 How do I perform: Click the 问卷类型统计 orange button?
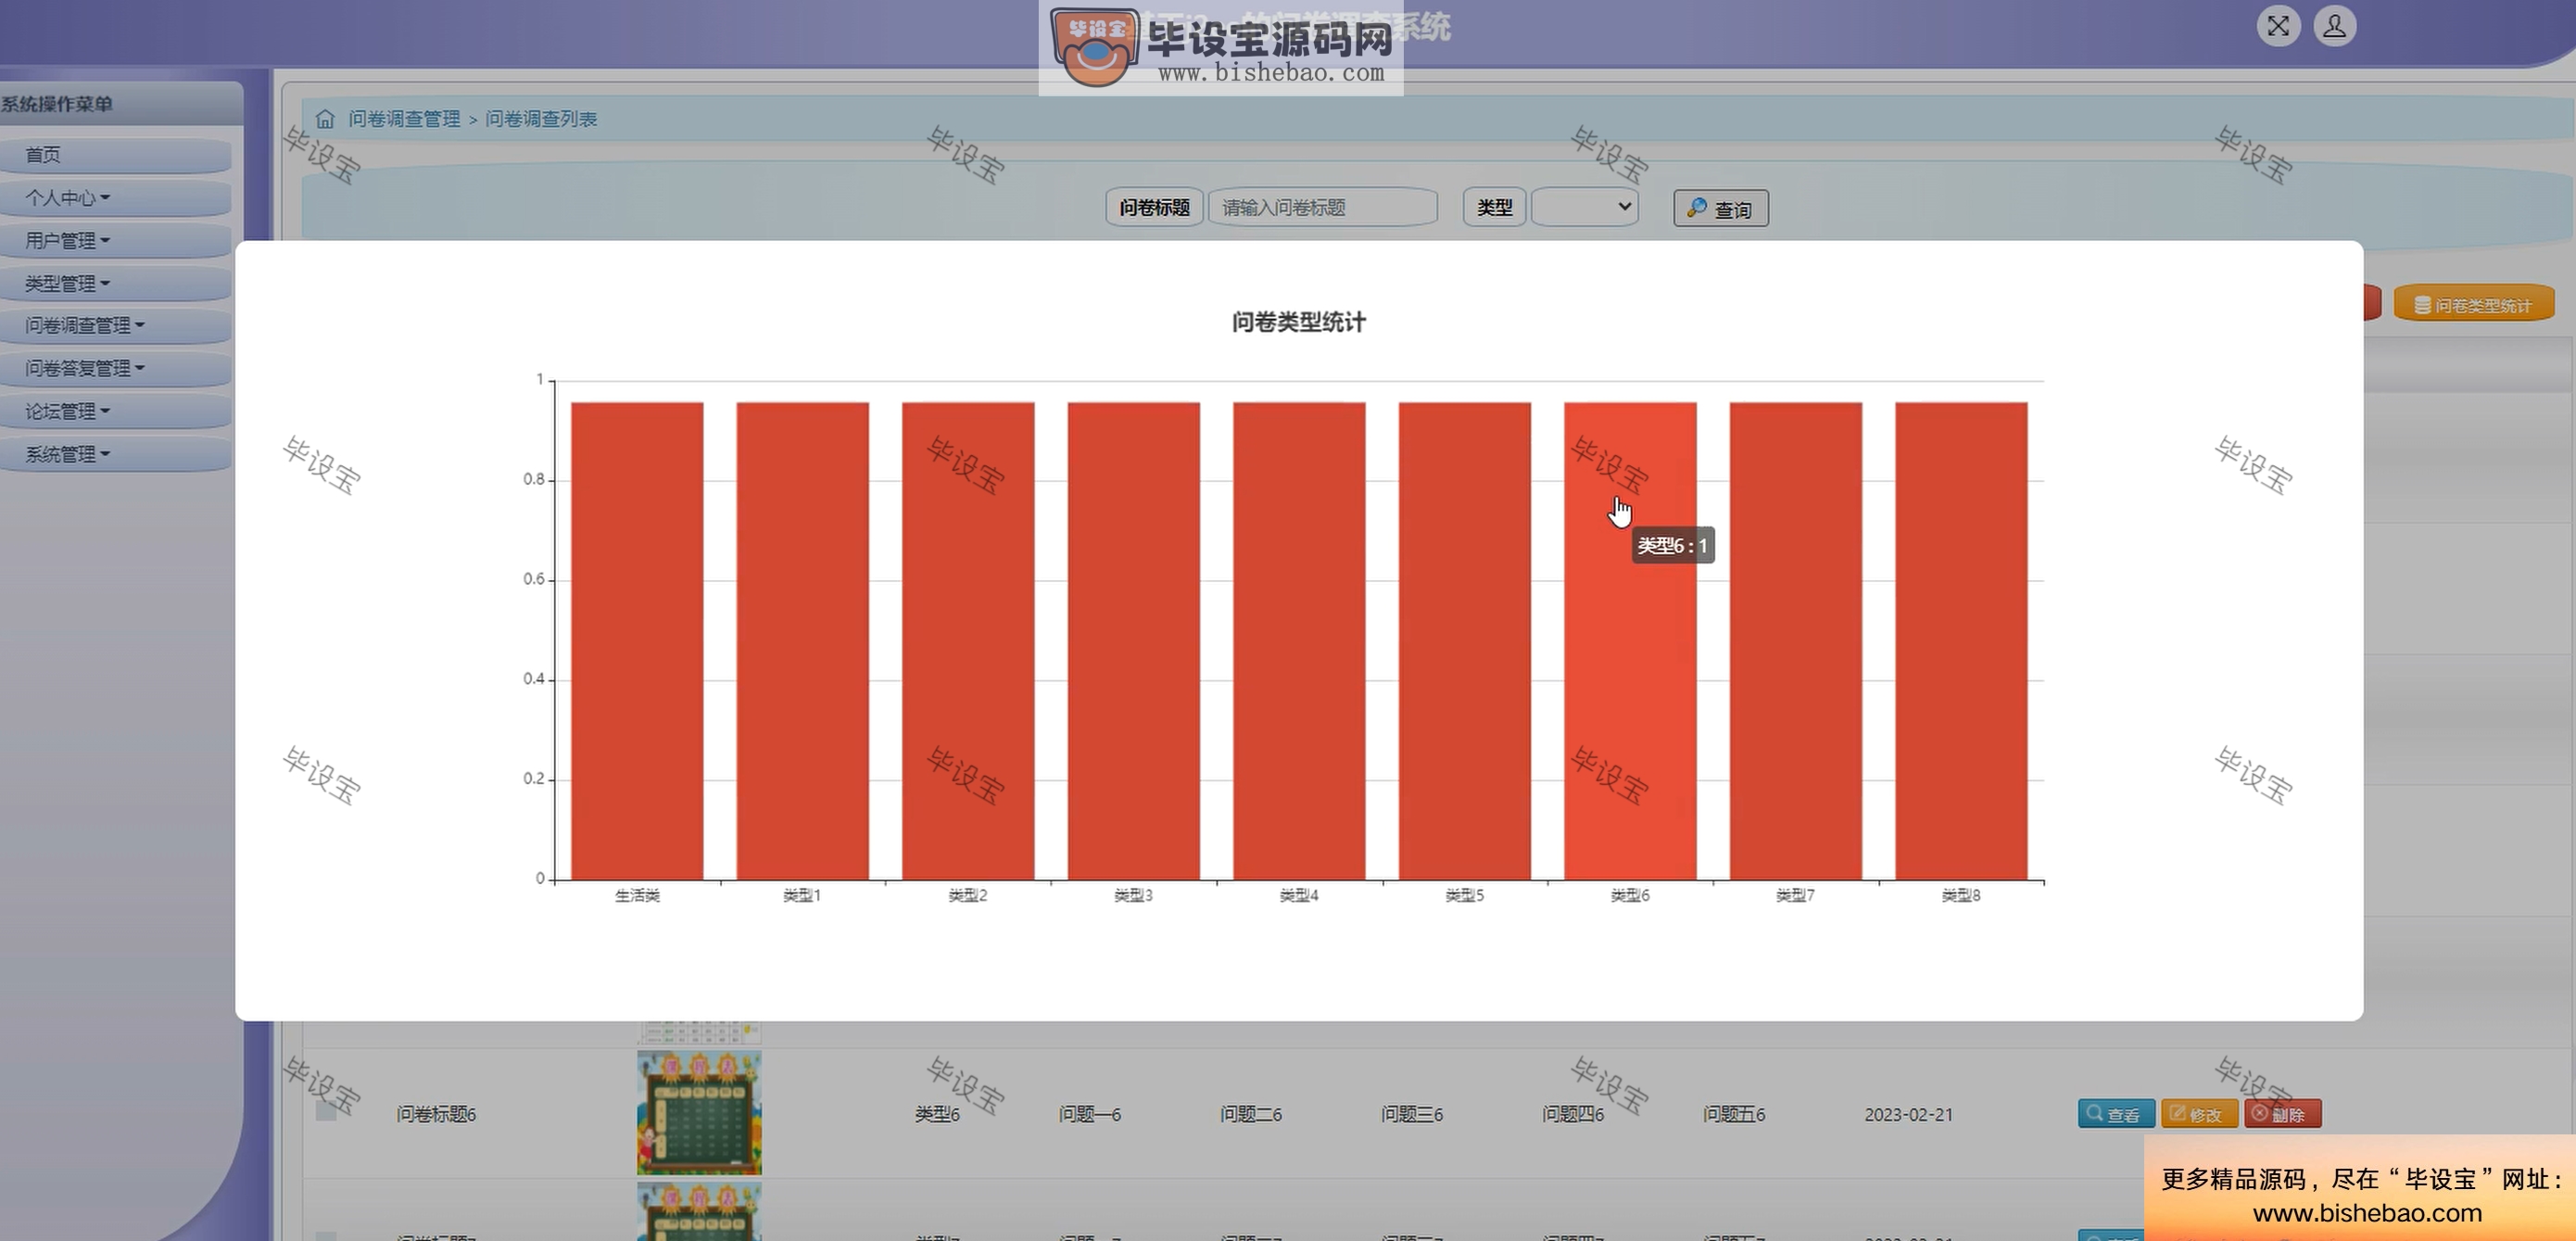(2473, 304)
